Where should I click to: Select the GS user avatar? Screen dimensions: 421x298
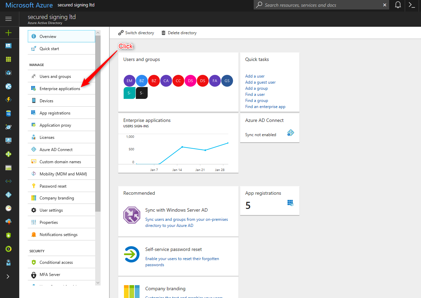pyautogui.click(x=227, y=81)
